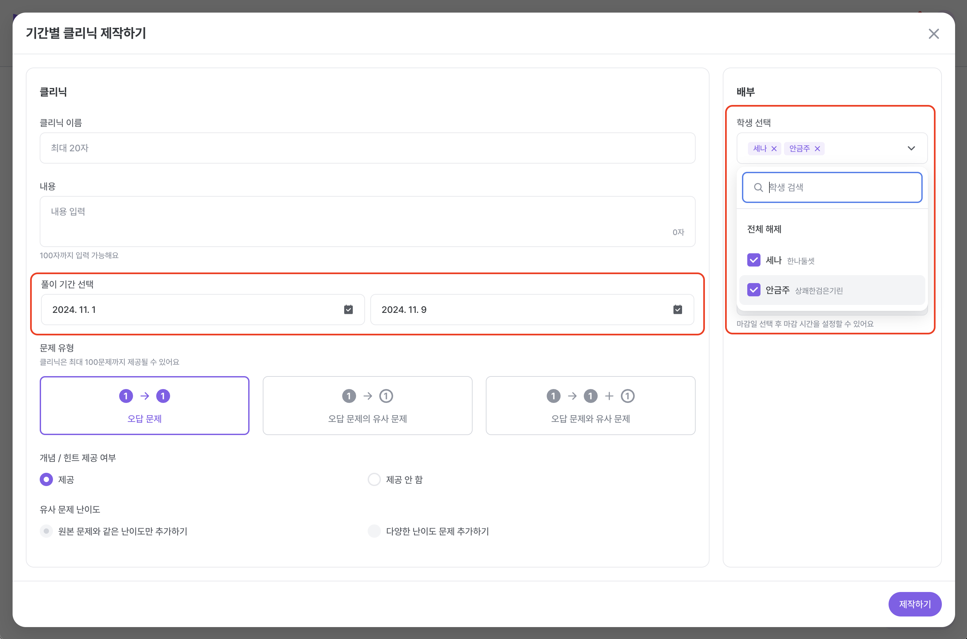Open the start date calendar icon
This screenshot has height=639, width=967.
click(348, 310)
